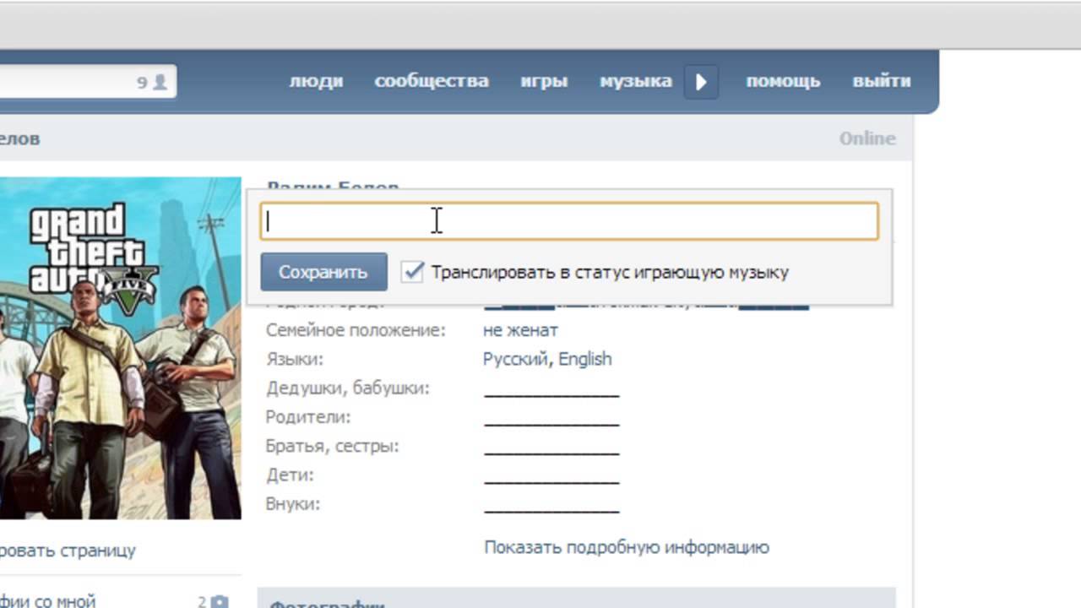Open the music player play button
Viewport: 1081px width, 608px height.
(x=701, y=82)
